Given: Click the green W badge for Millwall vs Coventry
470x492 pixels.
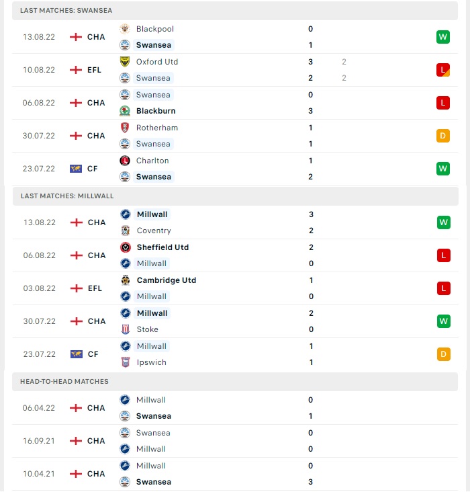Looking at the screenshot, I should (443, 222).
